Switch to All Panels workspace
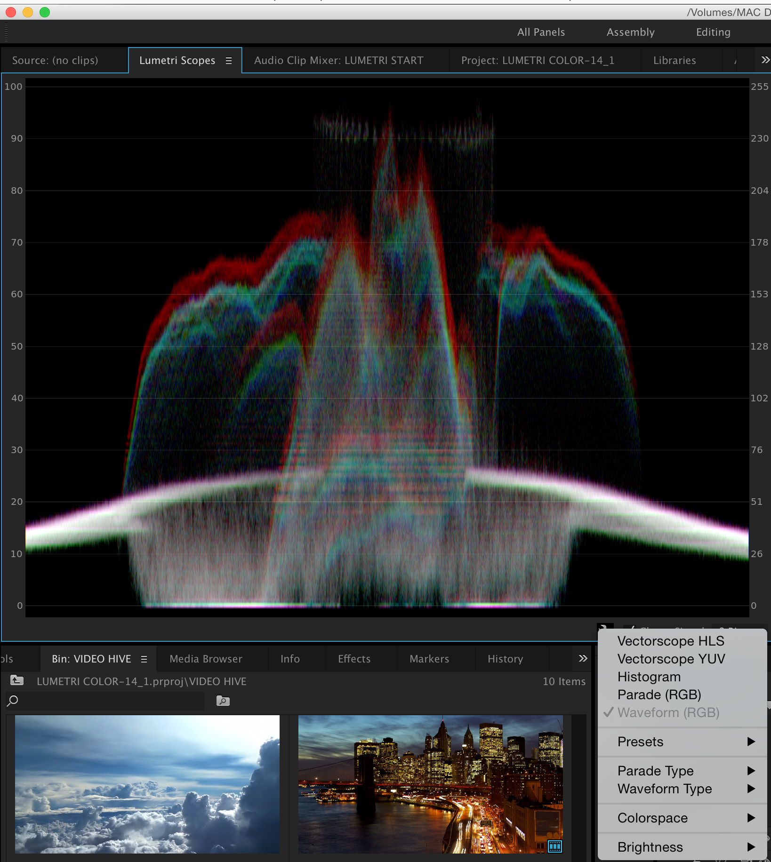Image resolution: width=771 pixels, height=862 pixels. tap(541, 32)
